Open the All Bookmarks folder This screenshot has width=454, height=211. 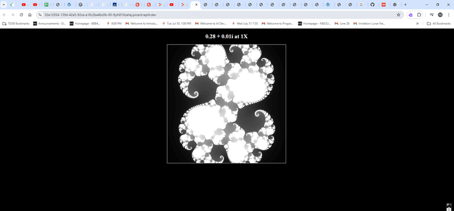click(439, 24)
